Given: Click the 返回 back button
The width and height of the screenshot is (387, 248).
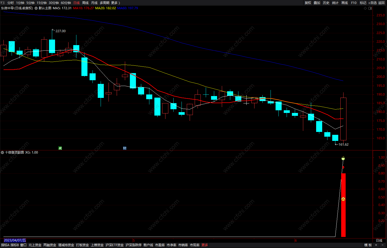Looking at the screenshot, I should point(381,3).
